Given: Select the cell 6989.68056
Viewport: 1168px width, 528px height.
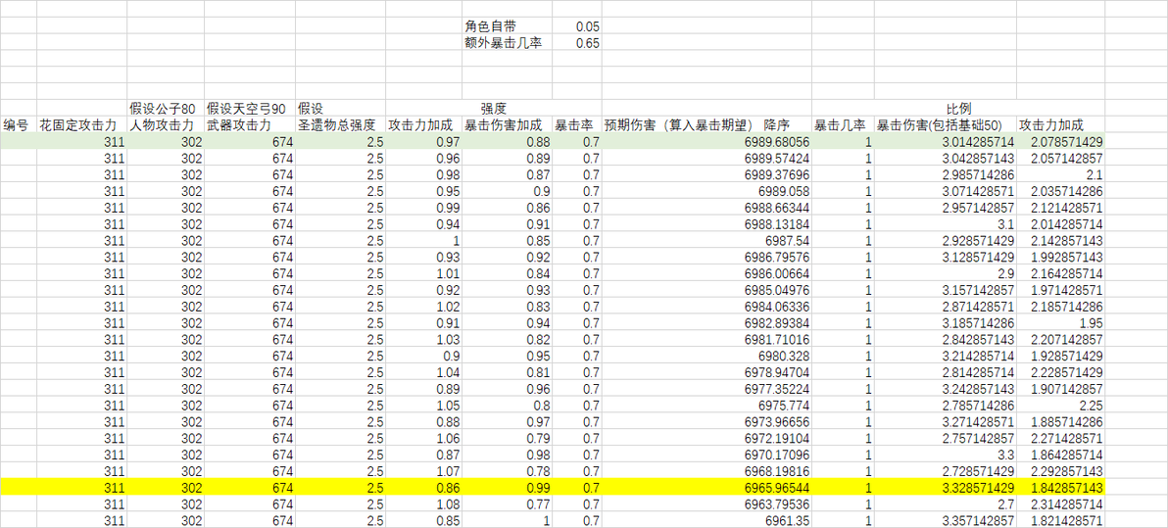Looking at the screenshot, I should 706,141.
